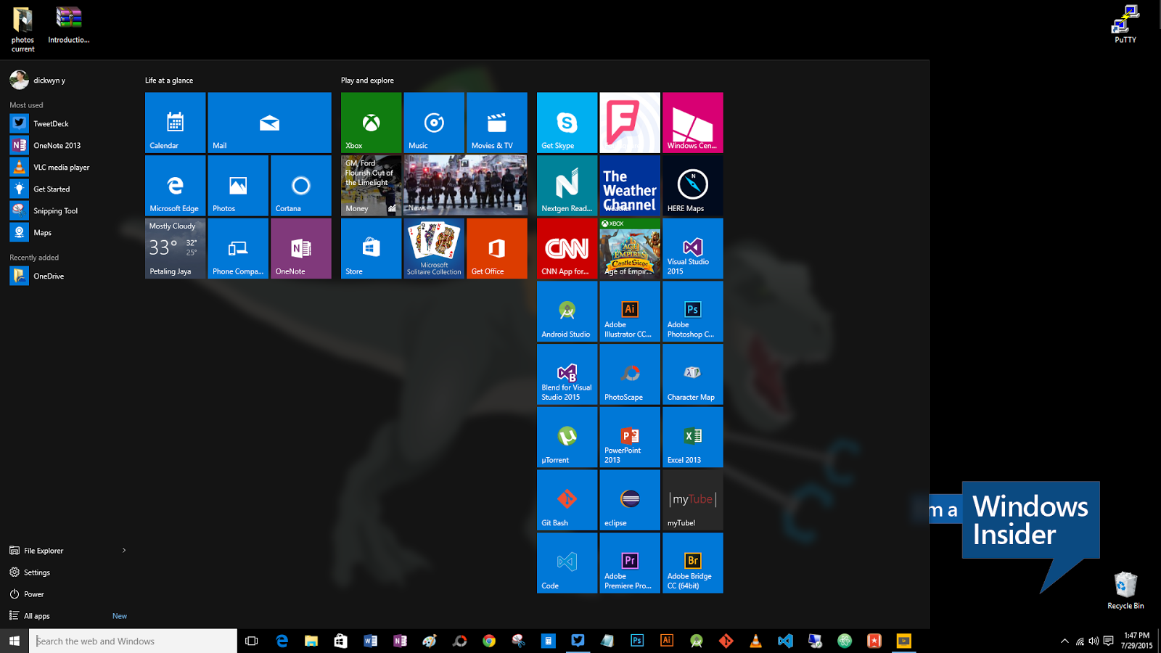Launch the Android Studio tile
1161x653 pixels.
coord(567,311)
